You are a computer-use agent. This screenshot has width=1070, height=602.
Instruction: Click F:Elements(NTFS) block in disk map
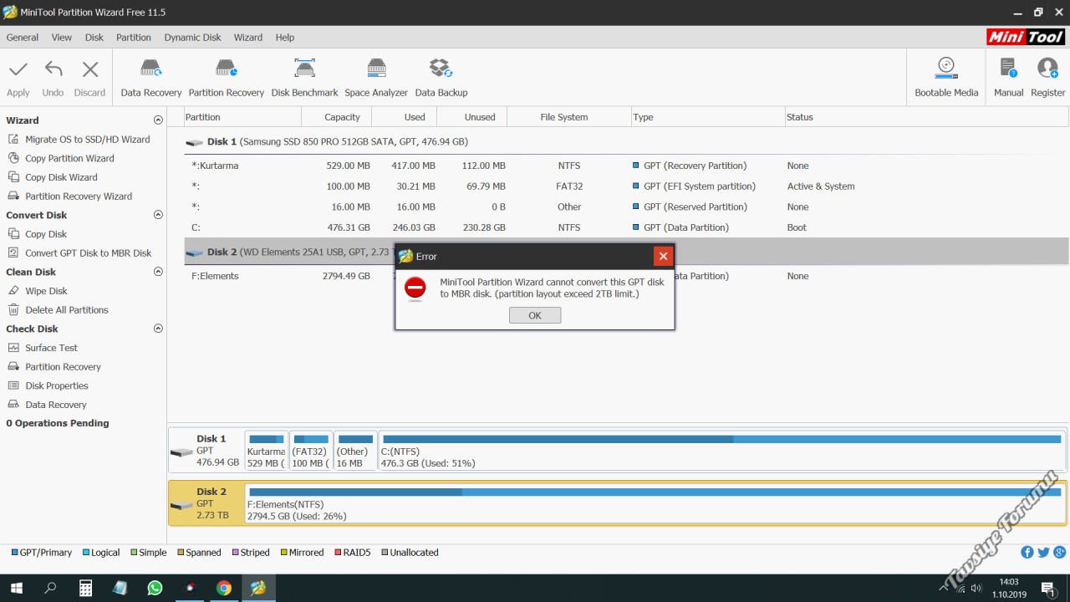(655, 503)
